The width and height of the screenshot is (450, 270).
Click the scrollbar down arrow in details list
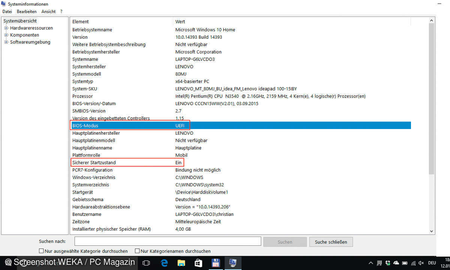(x=431, y=231)
